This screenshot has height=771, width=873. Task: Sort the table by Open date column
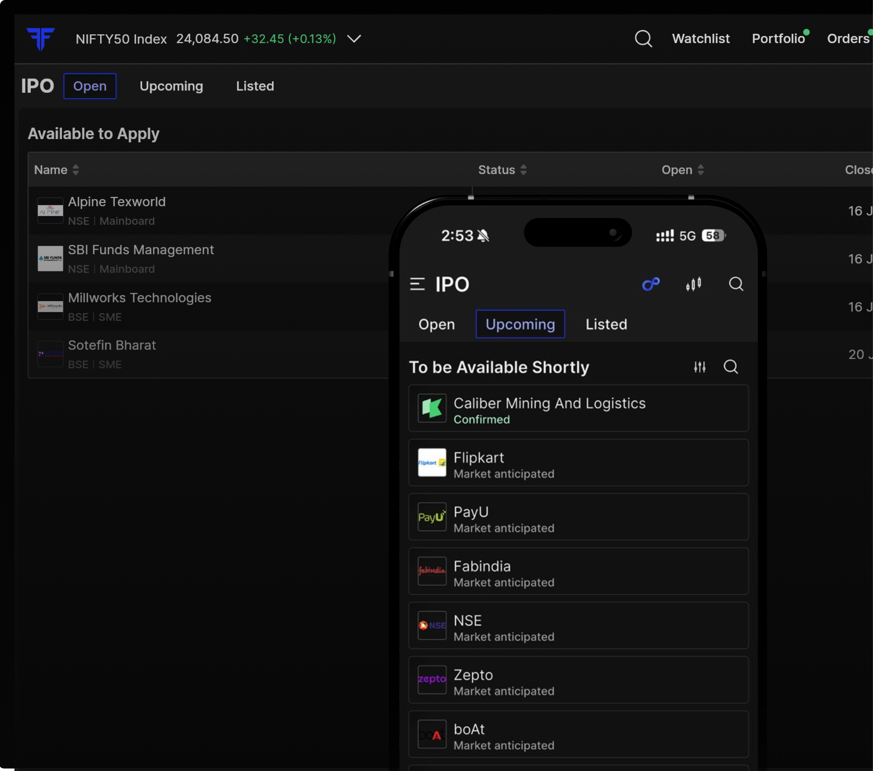[x=682, y=170]
